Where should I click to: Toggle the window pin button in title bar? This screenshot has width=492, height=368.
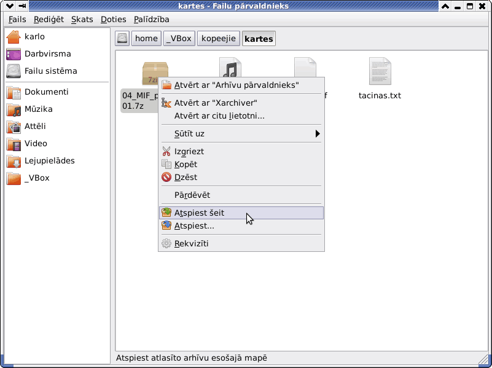[22, 6]
